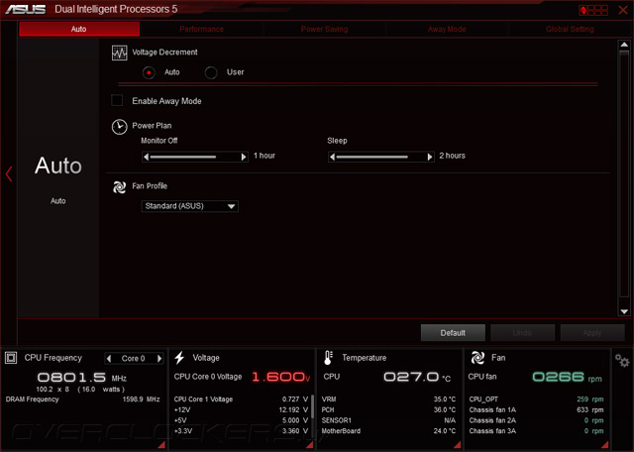The image size is (634, 452).
Task: Click the CPU temperature 027.0 reading
Action: (417, 377)
